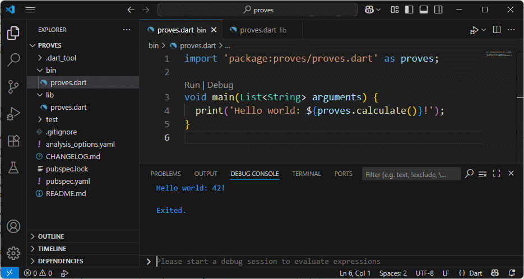Switch to the OUTPUT panel tab
The image size is (524, 279).
pyautogui.click(x=206, y=174)
